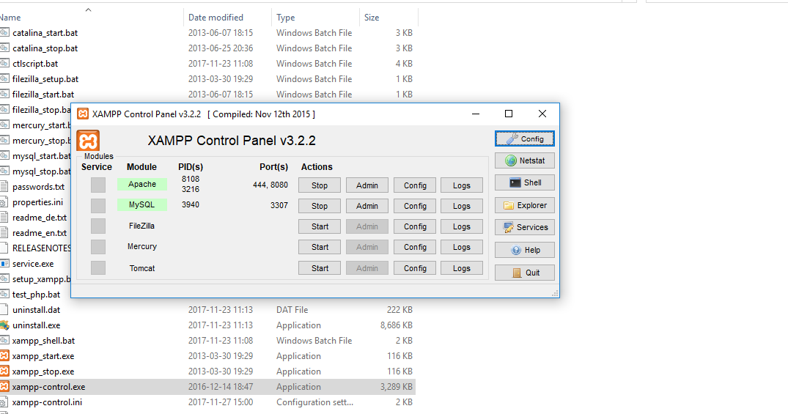Click xampp_stop.exe orange icon

click(4, 372)
